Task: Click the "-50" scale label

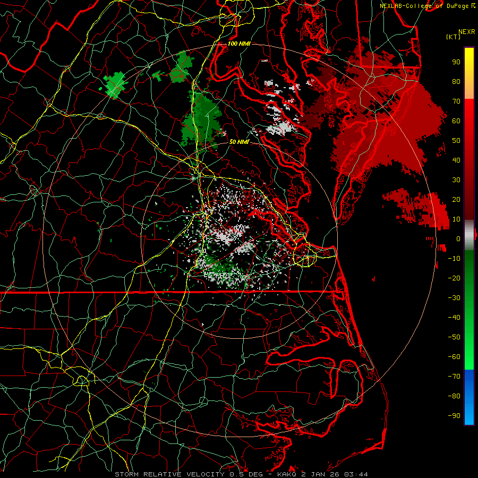Action: point(454,337)
